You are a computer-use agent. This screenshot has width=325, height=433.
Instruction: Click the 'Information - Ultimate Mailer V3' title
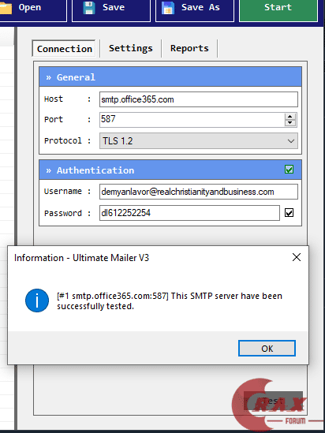(x=81, y=258)
